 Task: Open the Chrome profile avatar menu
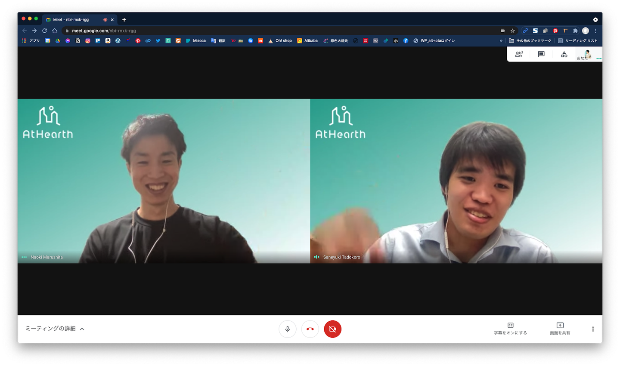click(x=586, y=31)
